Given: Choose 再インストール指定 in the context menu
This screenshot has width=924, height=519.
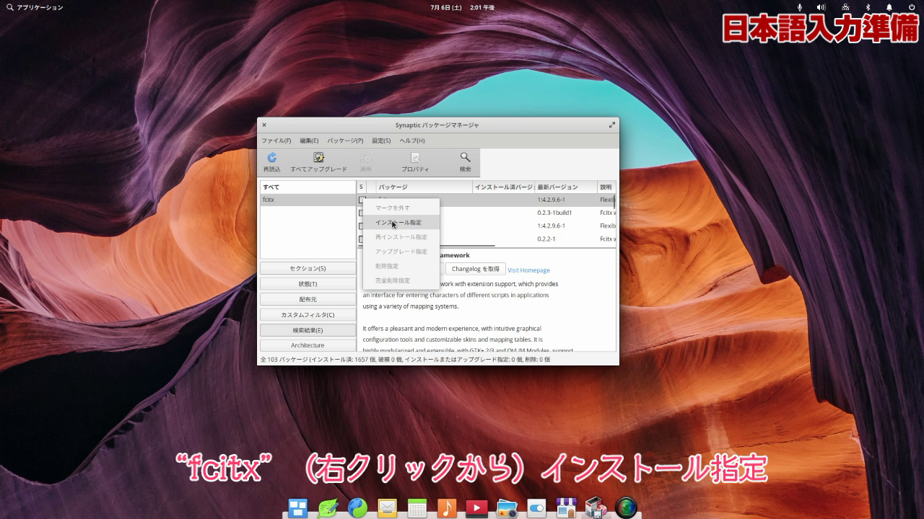Looking at the screenshot, I should [x=401, y=237].
